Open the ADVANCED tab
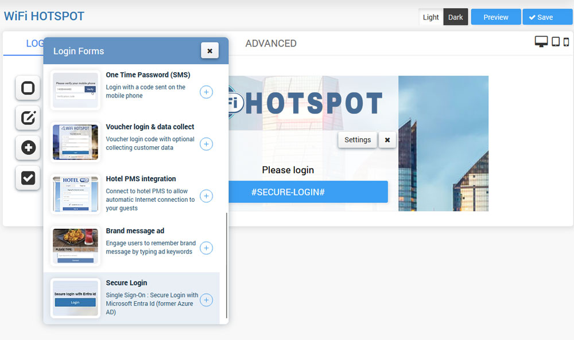 tap(270, 44)
